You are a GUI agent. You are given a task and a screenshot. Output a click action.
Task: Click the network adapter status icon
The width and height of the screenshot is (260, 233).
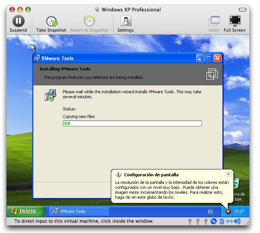(x=230, y=221)
